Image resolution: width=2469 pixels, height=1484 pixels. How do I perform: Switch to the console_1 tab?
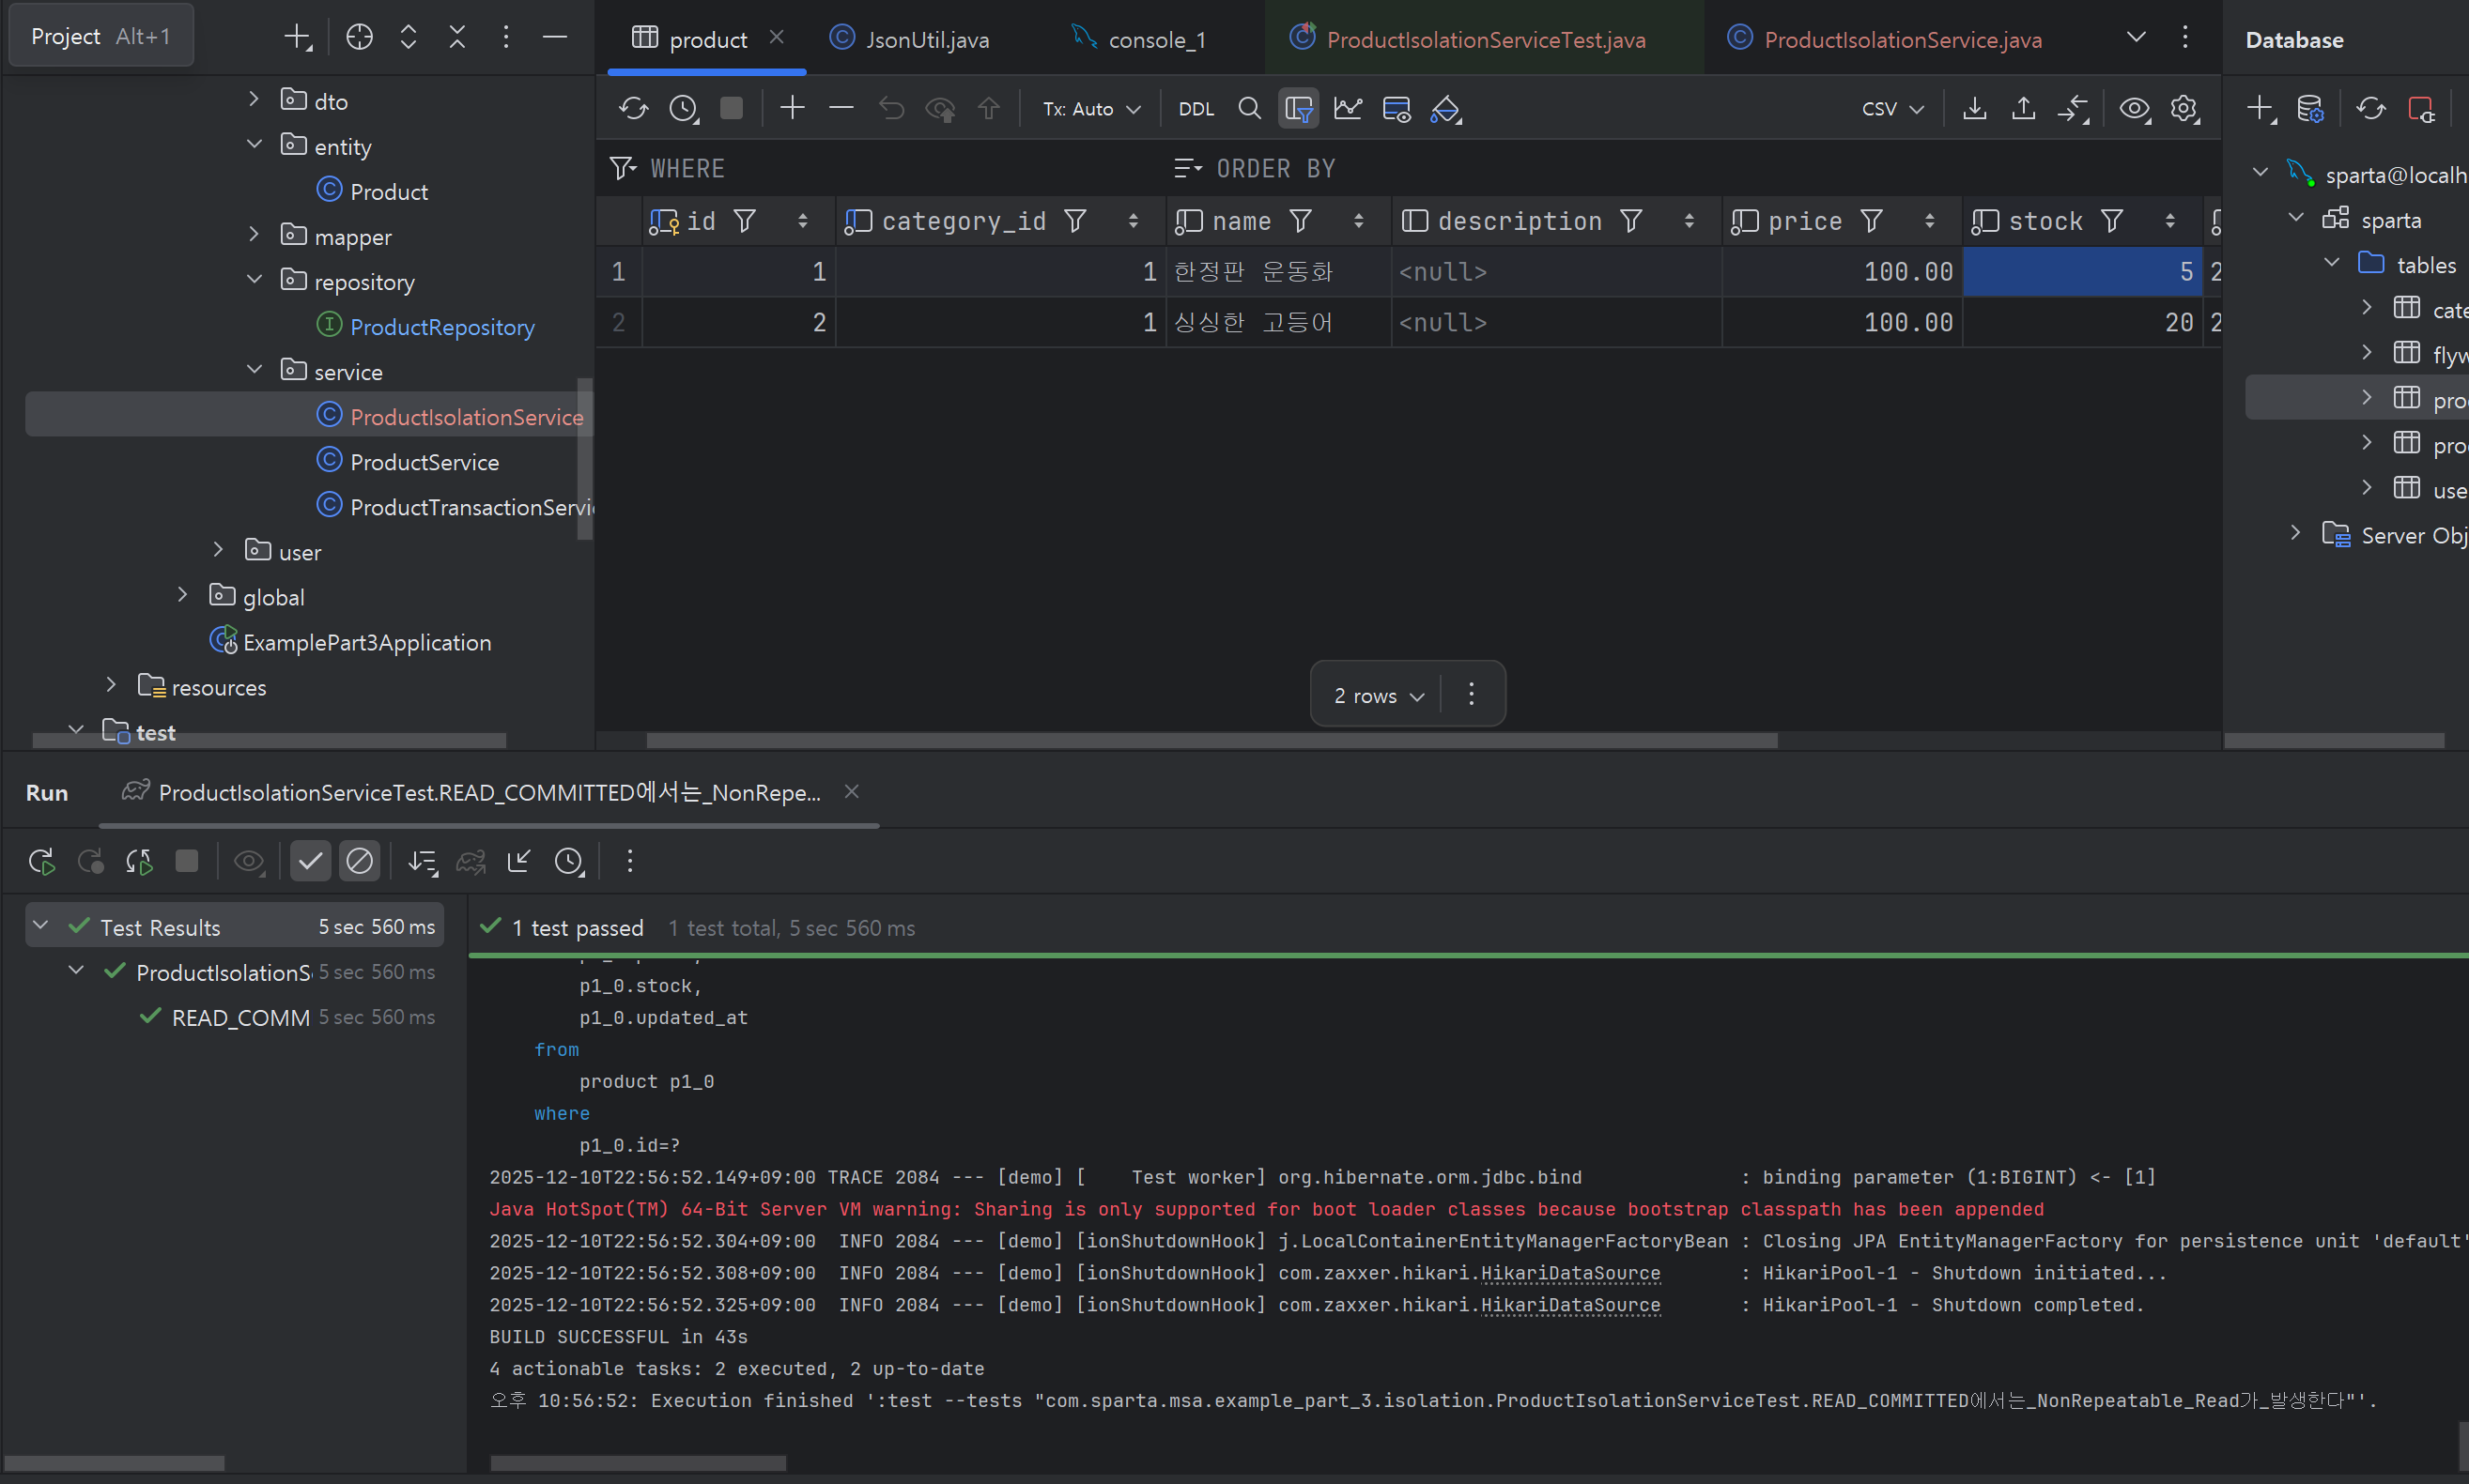[1138, 39]
